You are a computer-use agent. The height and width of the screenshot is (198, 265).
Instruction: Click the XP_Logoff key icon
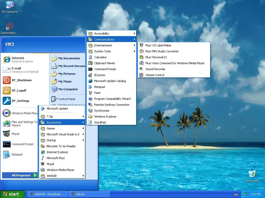click(7, 90)
